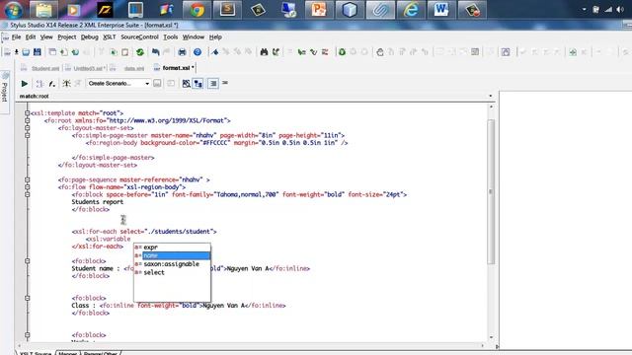Screen dimensions: 632x355
Task: Collapse the fo:simple-page-master fold marker
Action: click(27, 135)
